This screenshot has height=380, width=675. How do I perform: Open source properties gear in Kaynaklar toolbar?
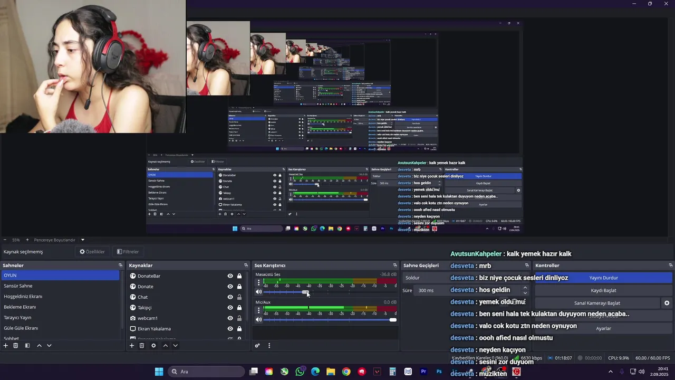[153, 346]
